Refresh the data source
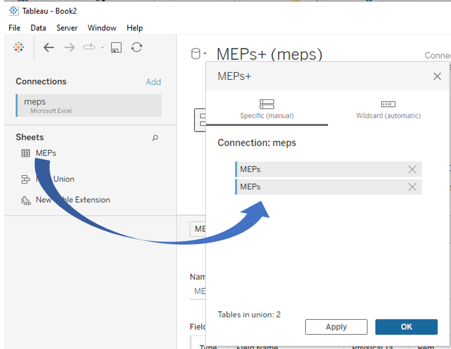Image resolution: width=451 pixels, height=349 pixels. coord(137,47)
